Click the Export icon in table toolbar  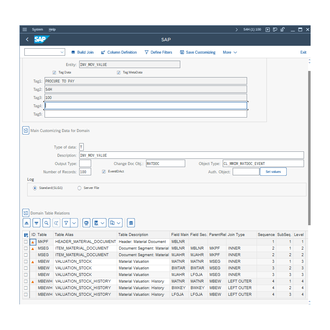point(112,223)
